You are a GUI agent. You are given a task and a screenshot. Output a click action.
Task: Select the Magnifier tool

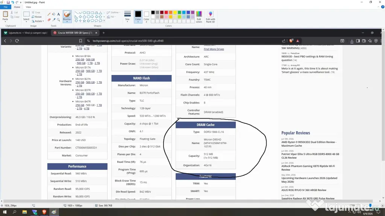pyautogui.click(x=58, y=19)
